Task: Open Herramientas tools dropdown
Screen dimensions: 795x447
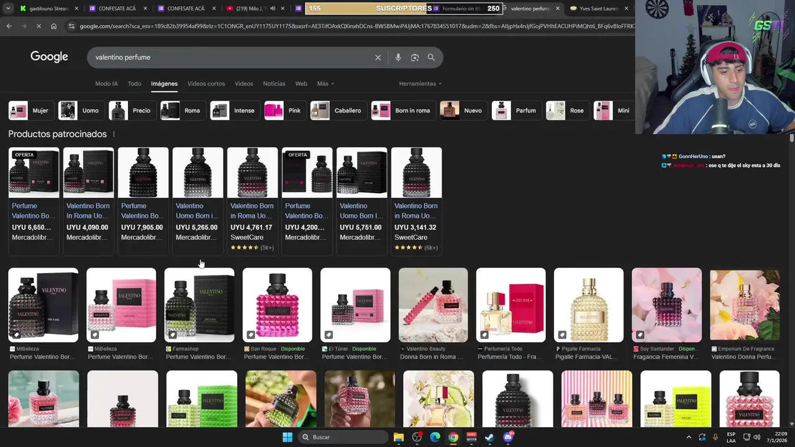Action: (420, 84)
